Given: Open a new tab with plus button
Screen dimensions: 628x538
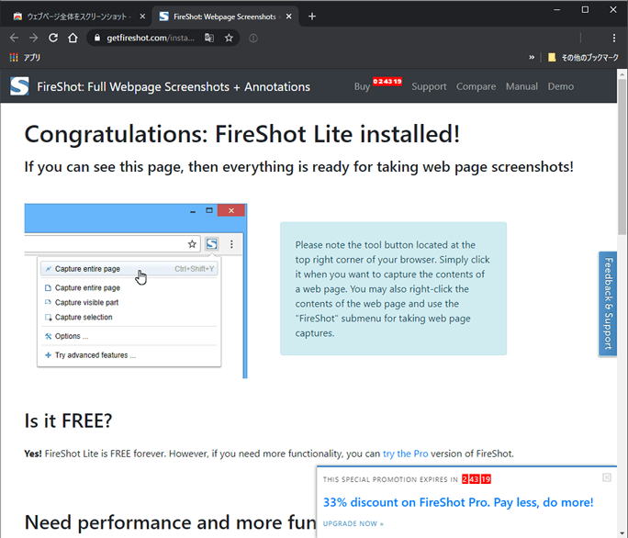Looking at the screenshot, I should (312, 17).
